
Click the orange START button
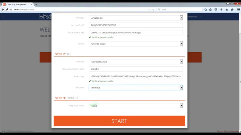point(119,121)
